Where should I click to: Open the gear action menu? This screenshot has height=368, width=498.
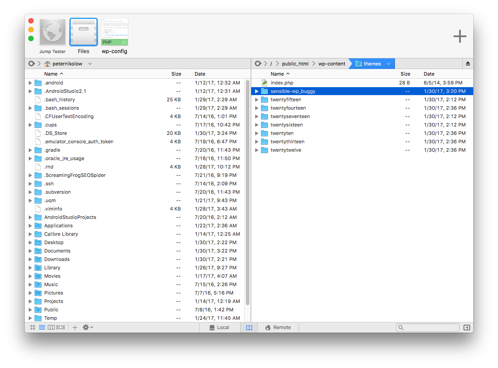[88, 328]
